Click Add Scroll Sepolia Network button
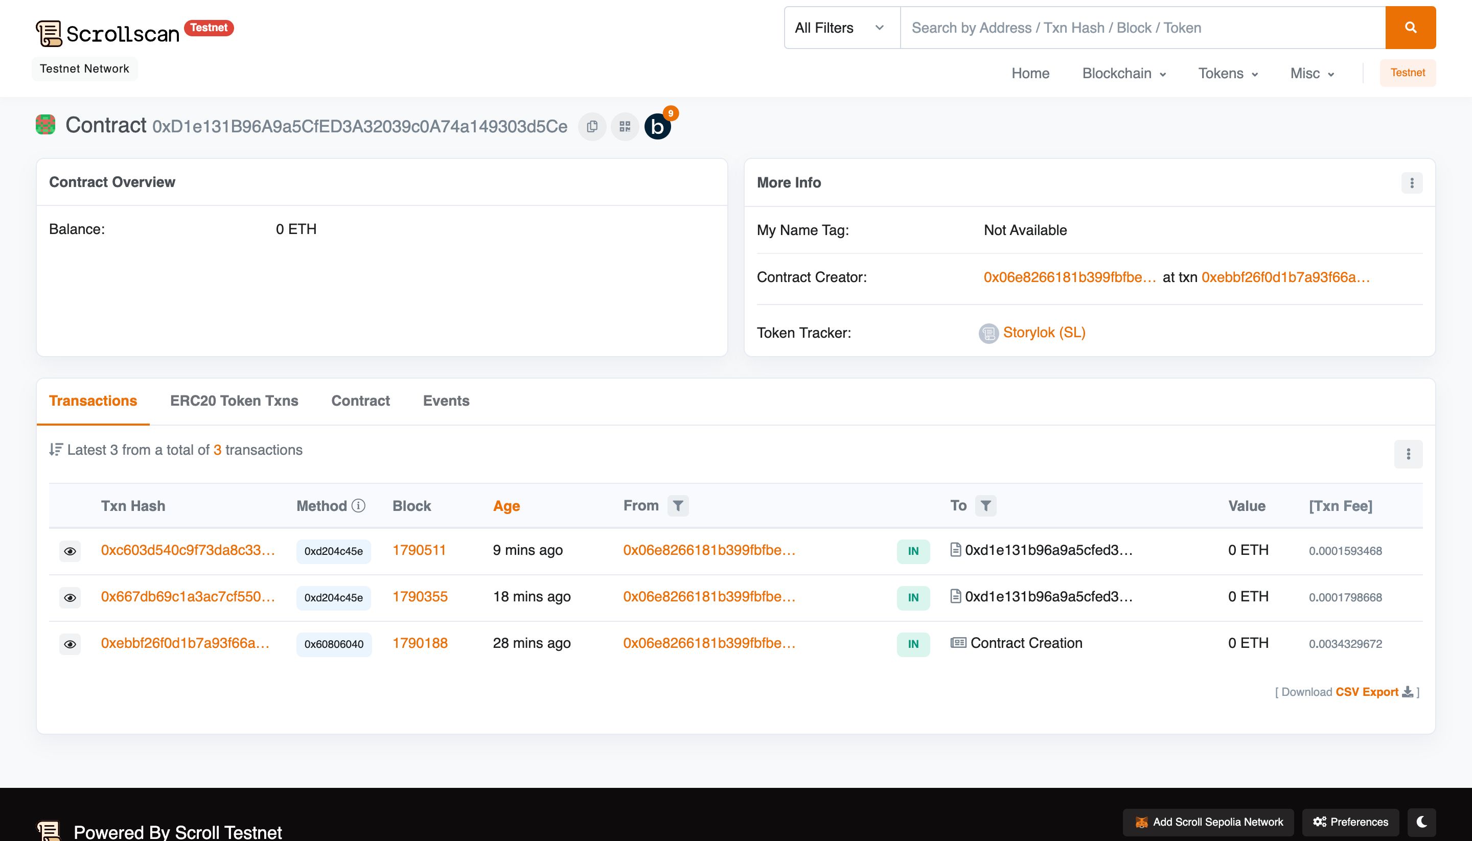This screenshot has width=1472, height=841. [1209, 822]
